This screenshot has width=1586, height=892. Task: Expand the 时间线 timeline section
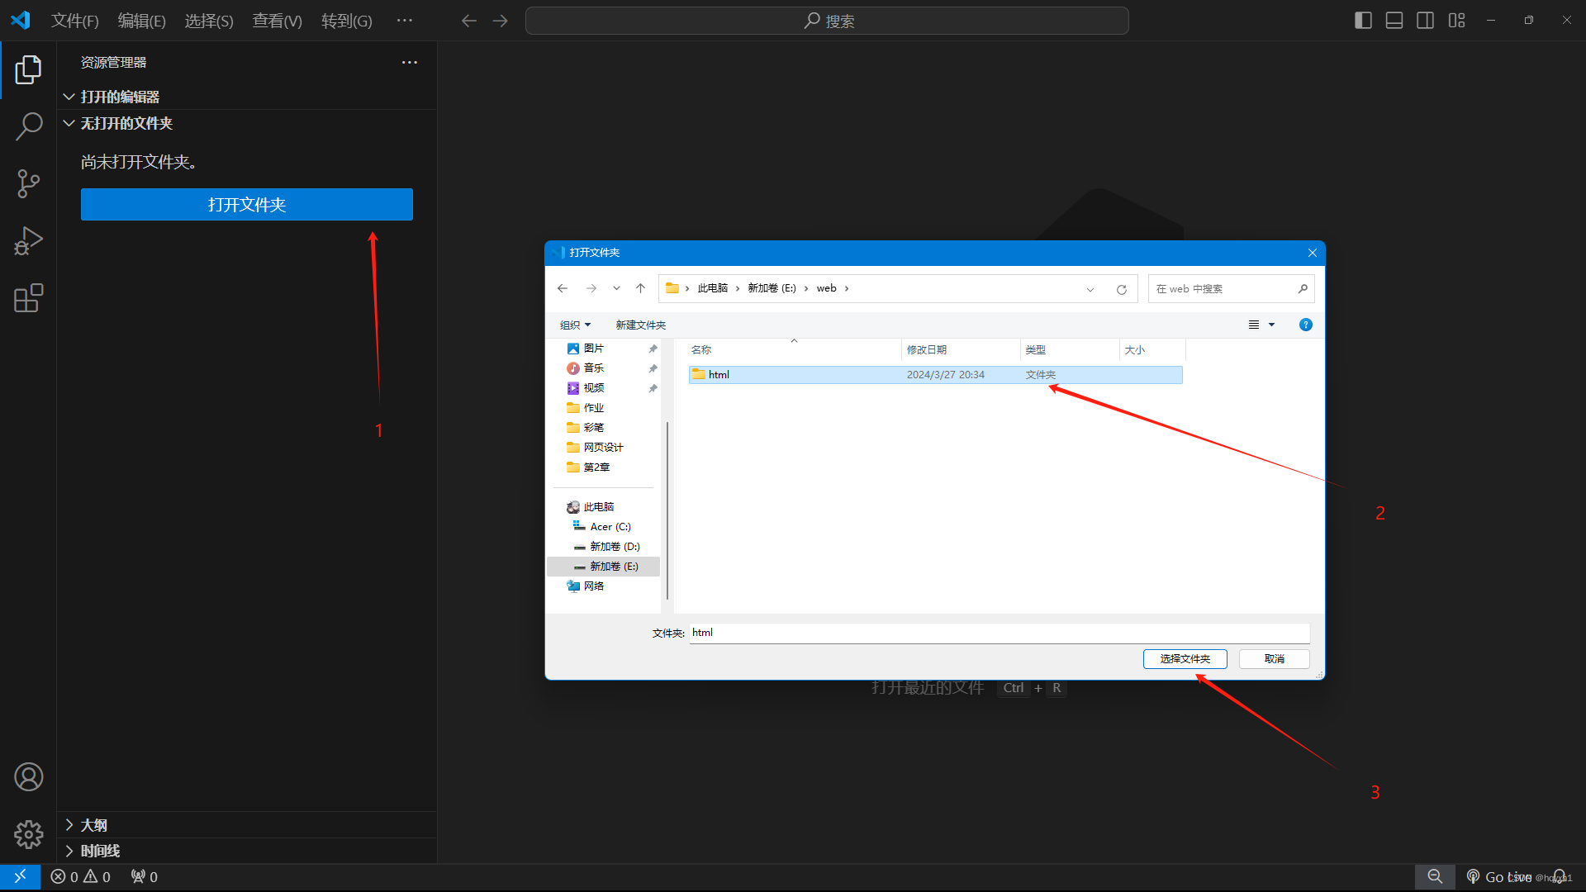click(x=99, y=851)
